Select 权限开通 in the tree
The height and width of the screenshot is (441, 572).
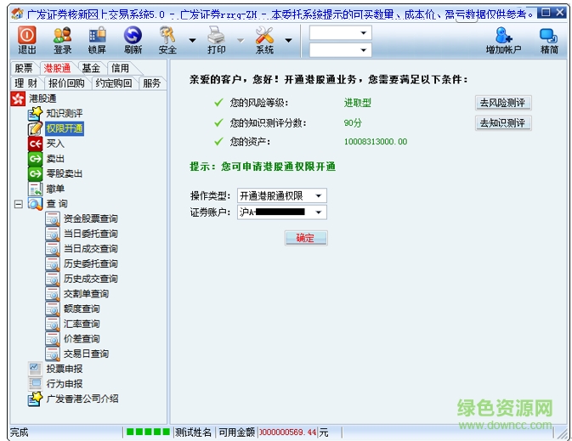click(x=65, y=128)
